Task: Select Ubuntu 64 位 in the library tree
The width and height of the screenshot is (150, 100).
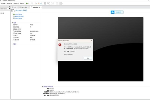Action: tap(2, 13)
